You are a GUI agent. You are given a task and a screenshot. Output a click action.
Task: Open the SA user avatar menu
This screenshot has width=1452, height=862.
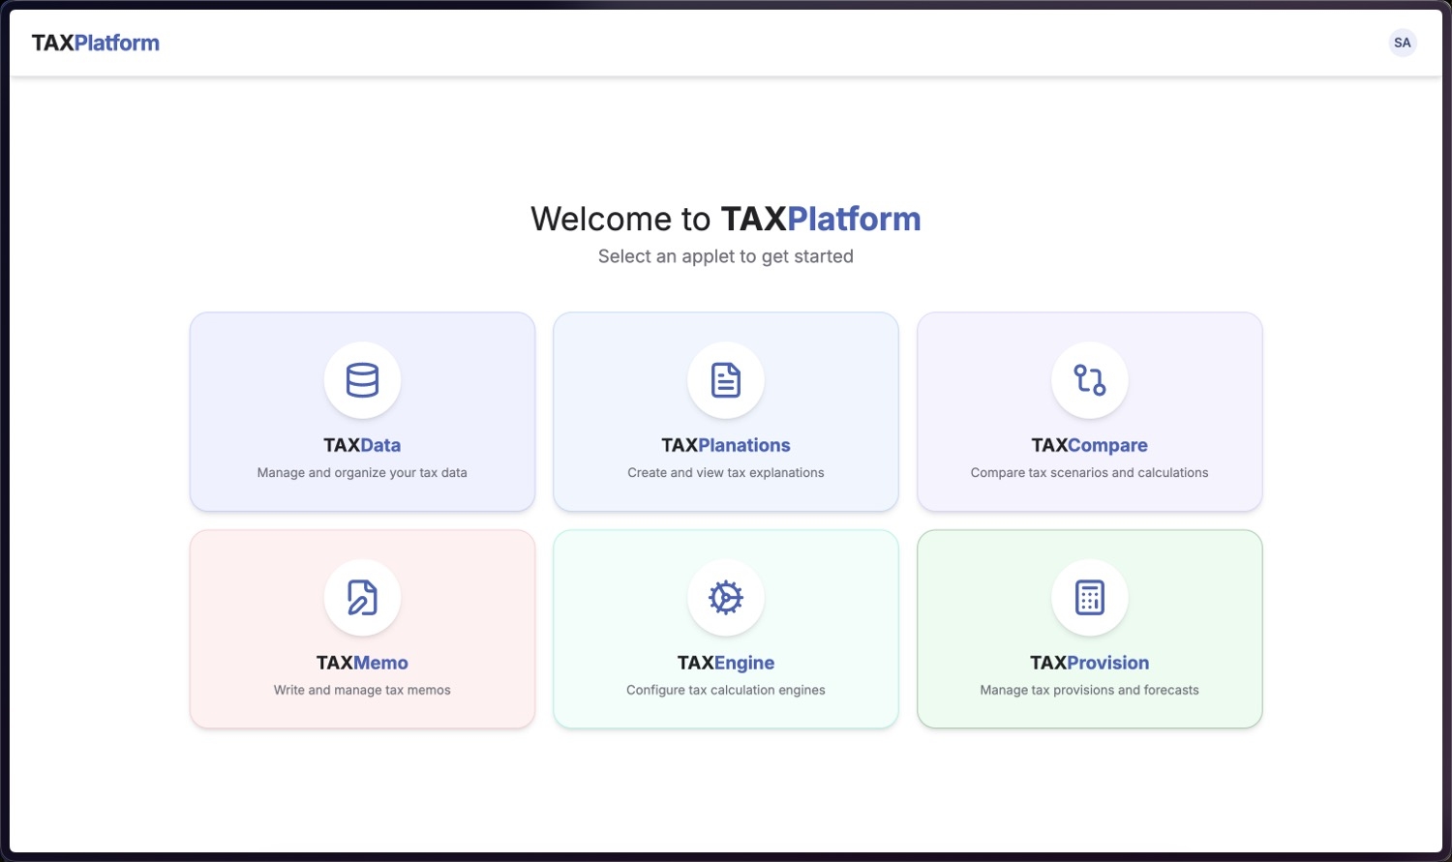(x=1403, y=43)
